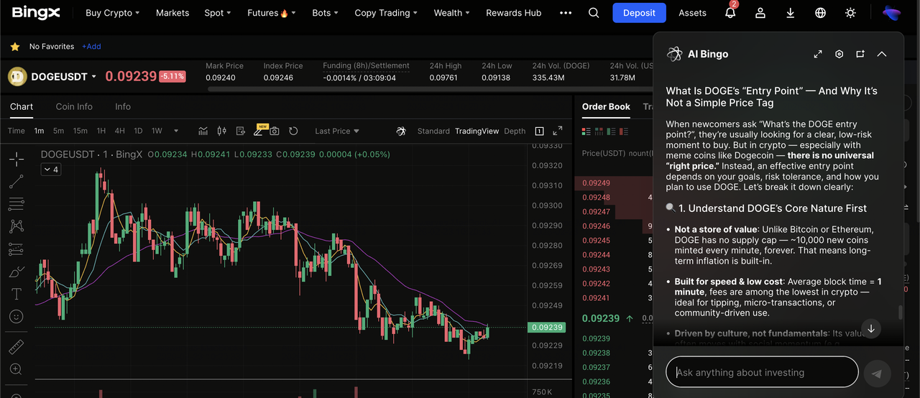The width and height of the screenshot is (920, 398).
Task: Collapse the AI Bingo panel chevron
Action: [x=882, y=54]
